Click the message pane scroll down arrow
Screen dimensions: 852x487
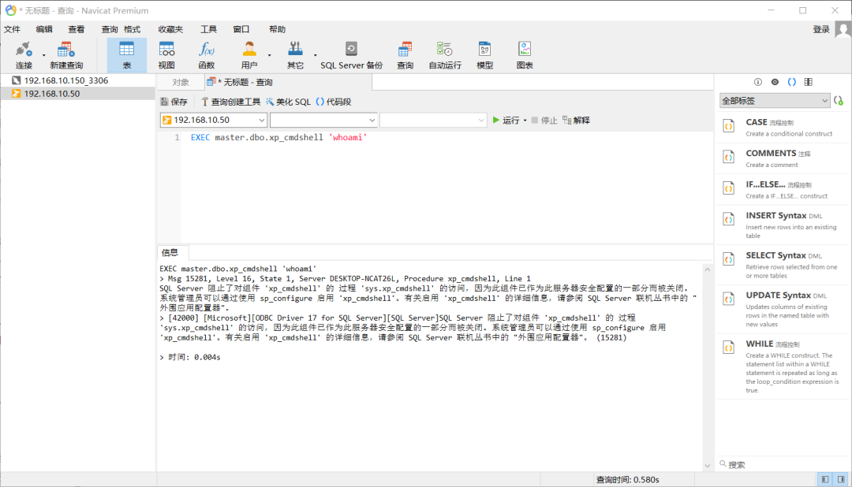tap(707, 465)
